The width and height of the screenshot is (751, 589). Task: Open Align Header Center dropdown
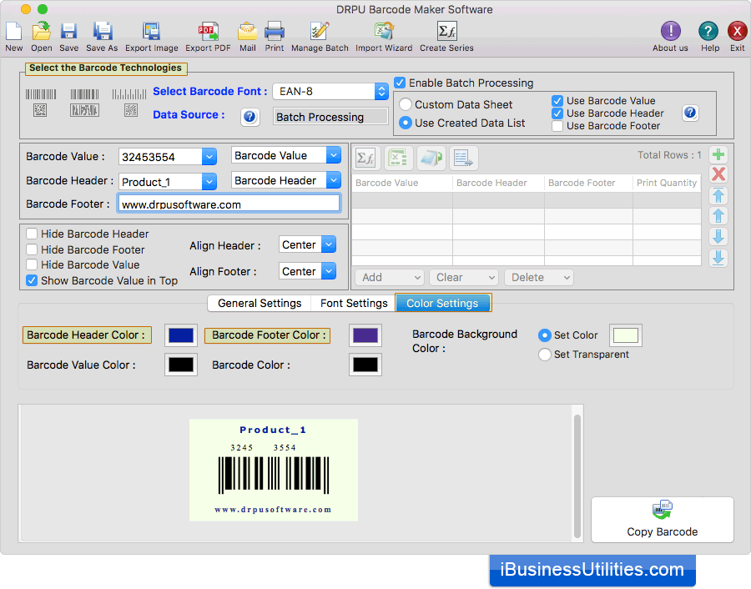[x=307, y=244]
